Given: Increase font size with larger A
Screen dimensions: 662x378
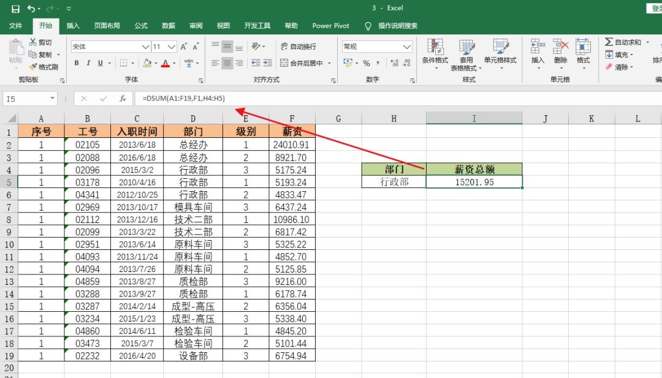Looking at the screenshot, I should coord(184,47).
